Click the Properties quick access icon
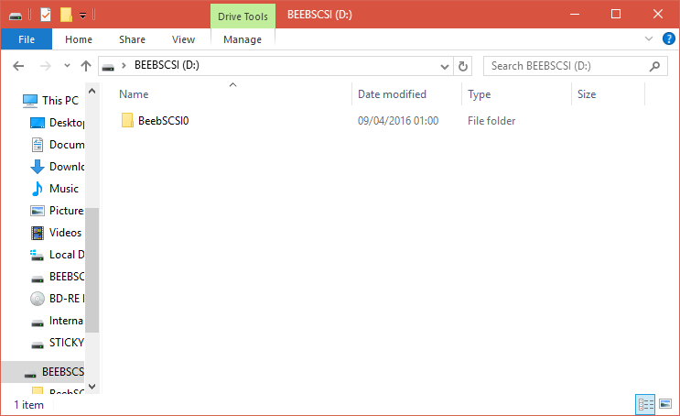Viewport: 680px width, 416px height. (x=46, y=15)
